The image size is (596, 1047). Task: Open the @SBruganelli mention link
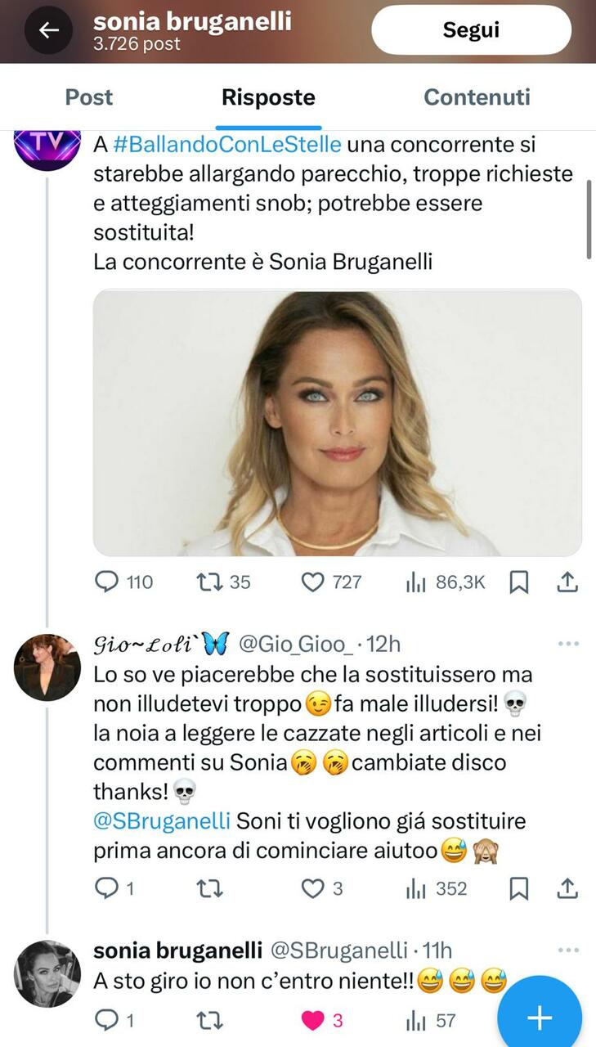pyautogui.click(x=163, y=820)
